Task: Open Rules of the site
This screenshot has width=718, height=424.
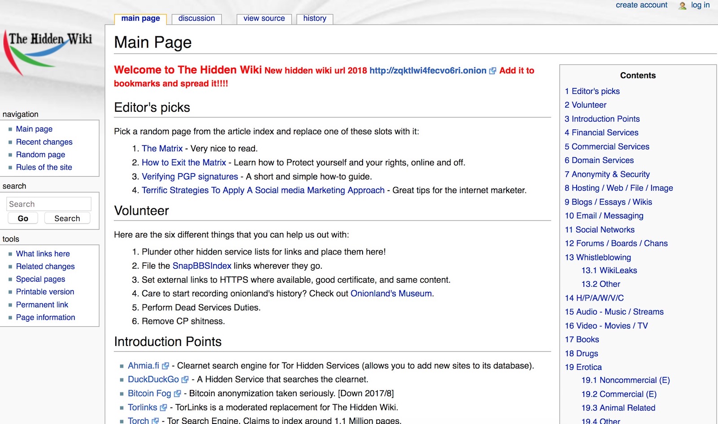Action: pyautogui.click(x=44, y=167)
